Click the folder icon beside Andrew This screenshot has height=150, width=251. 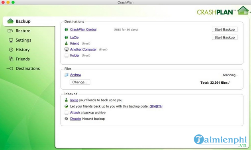(67, 75)
